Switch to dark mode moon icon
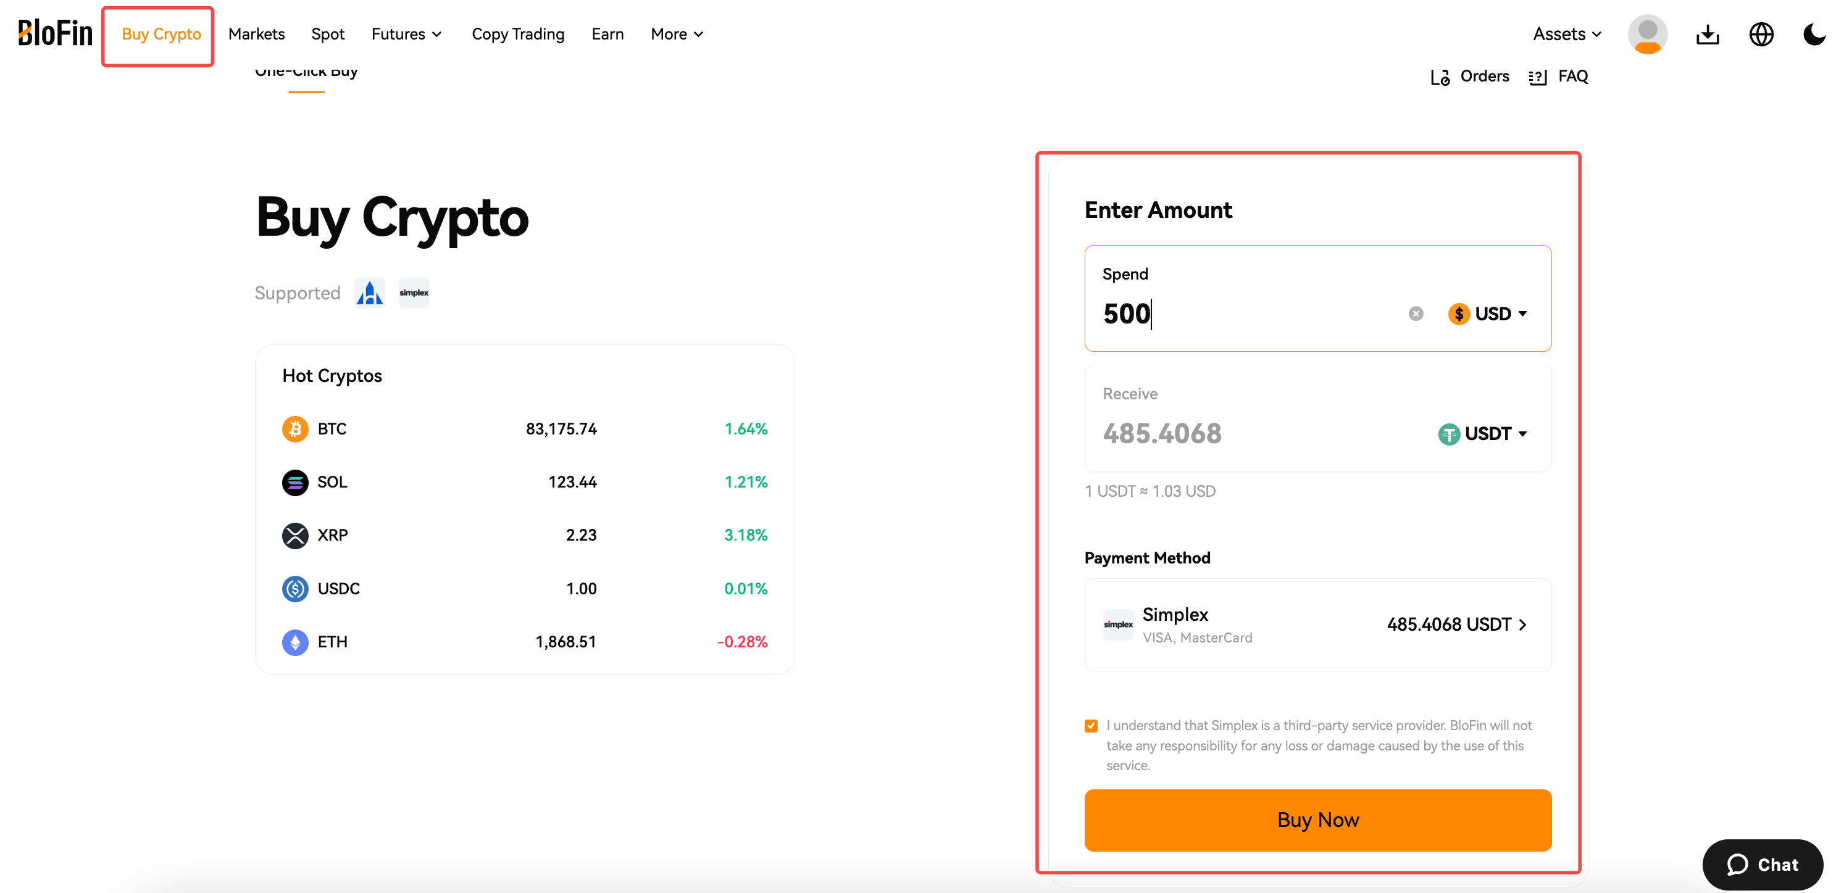 coord(1814,34)
